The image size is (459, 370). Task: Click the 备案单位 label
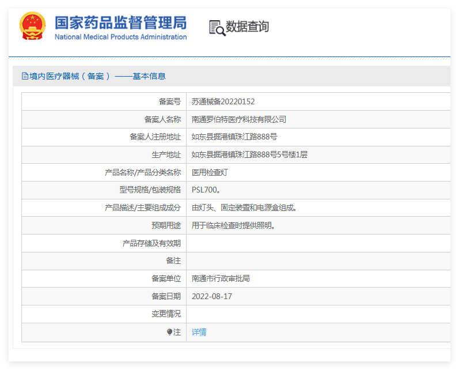point(166,278)
